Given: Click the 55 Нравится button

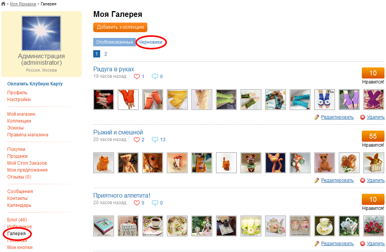Looking at the screenshot, I should point(373,136).
